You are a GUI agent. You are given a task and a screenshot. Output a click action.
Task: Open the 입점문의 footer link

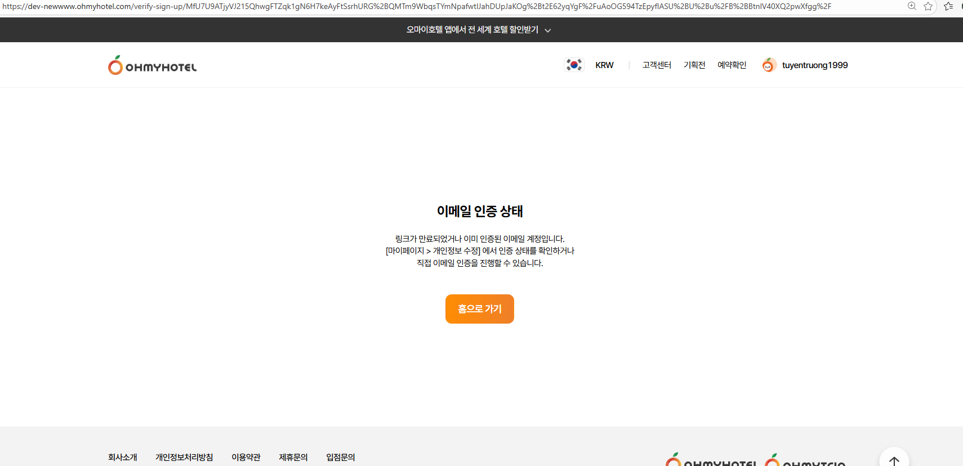[x=341, y=458]
